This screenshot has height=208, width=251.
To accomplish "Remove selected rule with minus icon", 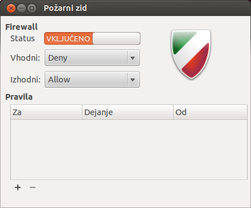I will click(x=33, y=187).
